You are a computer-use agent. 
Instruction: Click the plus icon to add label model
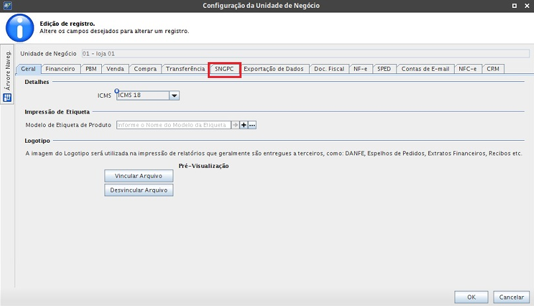[x=244, y=125]
